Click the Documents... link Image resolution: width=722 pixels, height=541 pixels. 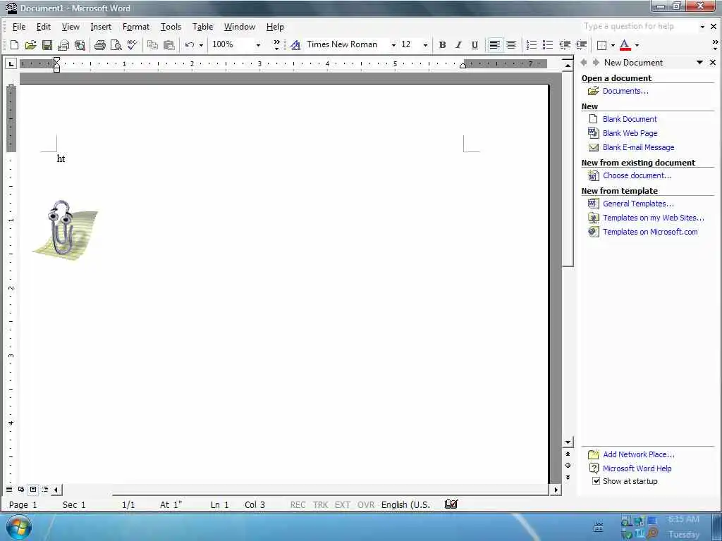tap(625, 91)
